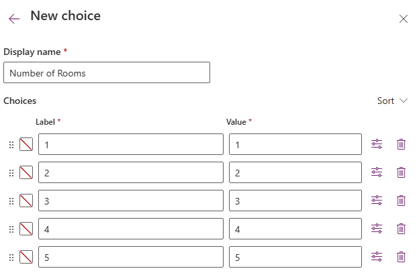
Task: Close the New choice panel
Action: tap(404, 19)
